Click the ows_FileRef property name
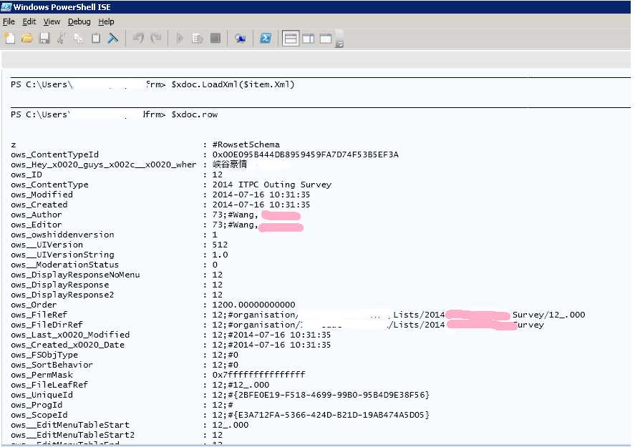 (39, 315)
